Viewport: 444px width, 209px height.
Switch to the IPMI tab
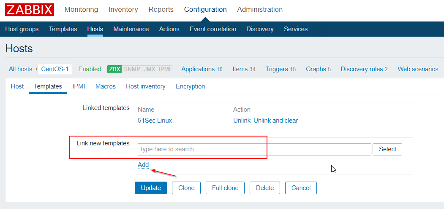point(79,86)
